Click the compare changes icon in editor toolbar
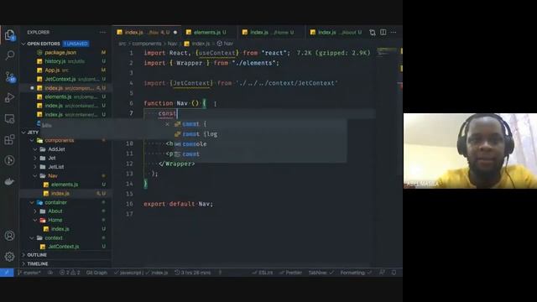537x302 pixels. [373, 32]
